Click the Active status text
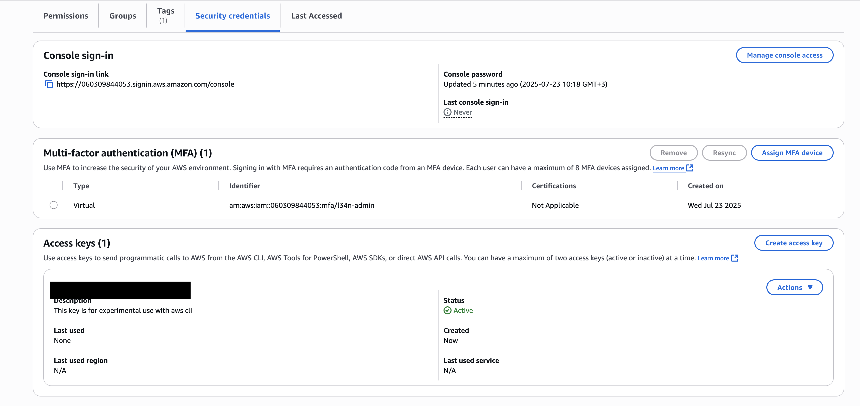Screen dimensions: 860x406 (463, 311)
